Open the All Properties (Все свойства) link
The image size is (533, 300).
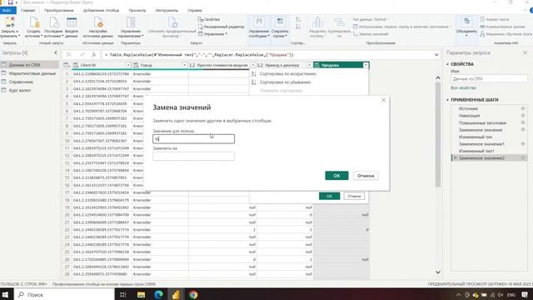point(463,87)
